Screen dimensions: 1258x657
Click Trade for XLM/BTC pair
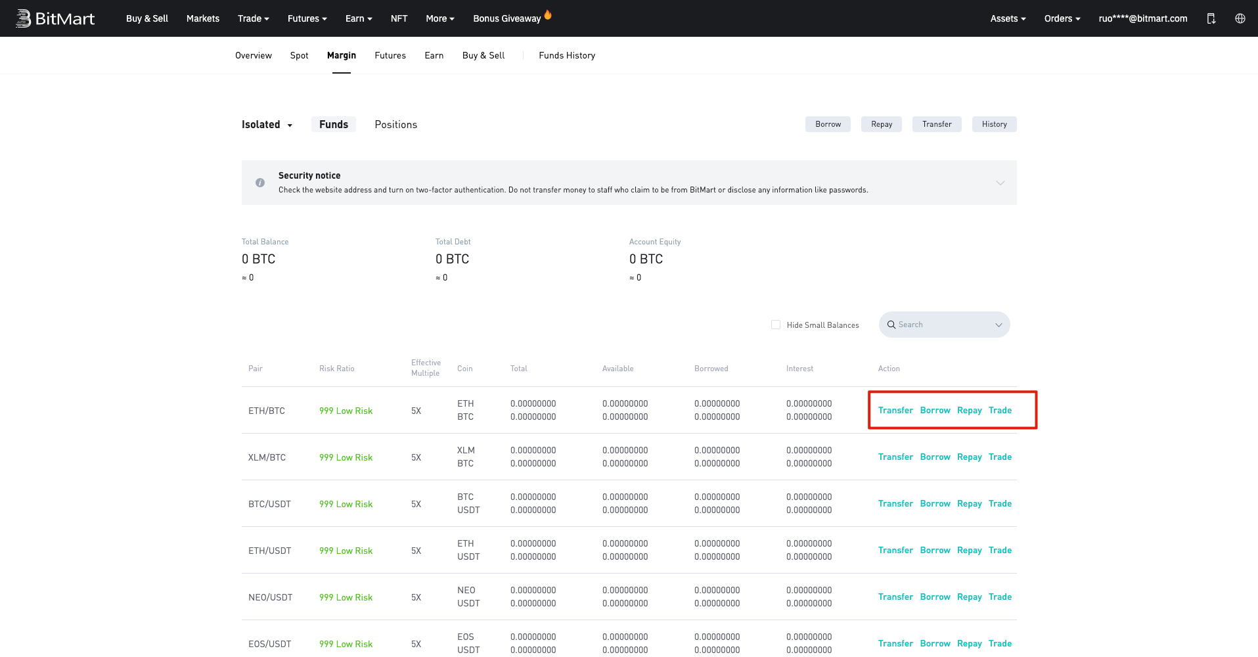(x=1000, y=457)
